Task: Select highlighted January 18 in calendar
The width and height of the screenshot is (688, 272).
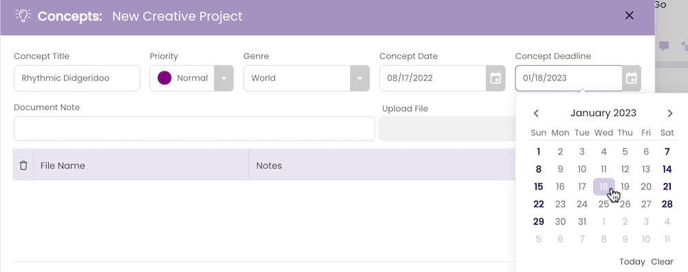Action: [x=604, y=187]
